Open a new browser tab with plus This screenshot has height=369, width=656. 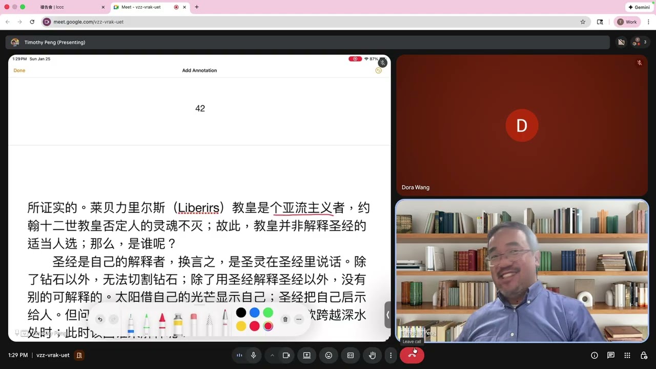[197, 7]
